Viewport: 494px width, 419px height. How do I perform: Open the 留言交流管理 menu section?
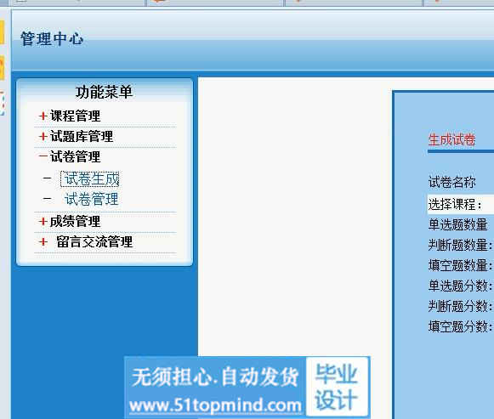pyautogui.click(x=94, y=241)
